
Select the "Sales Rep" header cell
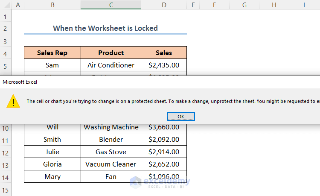(x=52, y=53)
